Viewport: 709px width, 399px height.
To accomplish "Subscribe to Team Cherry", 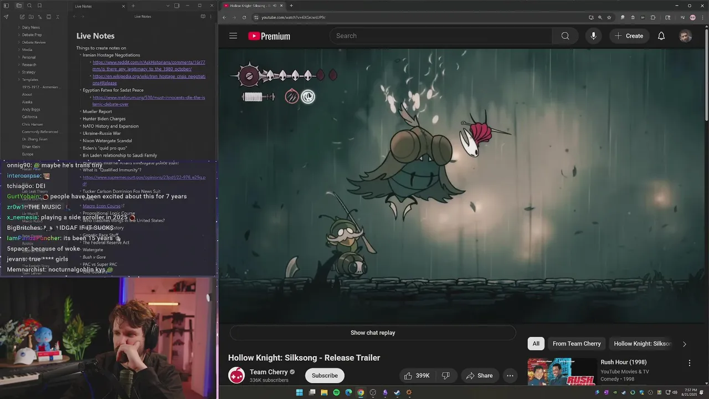I will pyautogui.click(x=325, y=376).
